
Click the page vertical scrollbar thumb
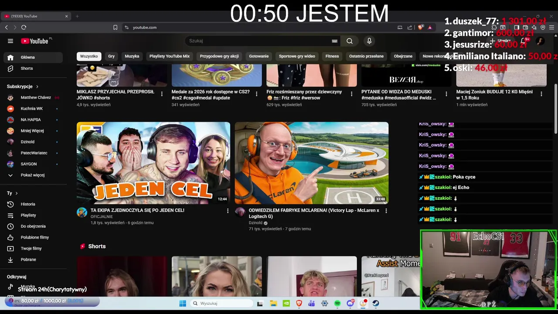[555, 108]
